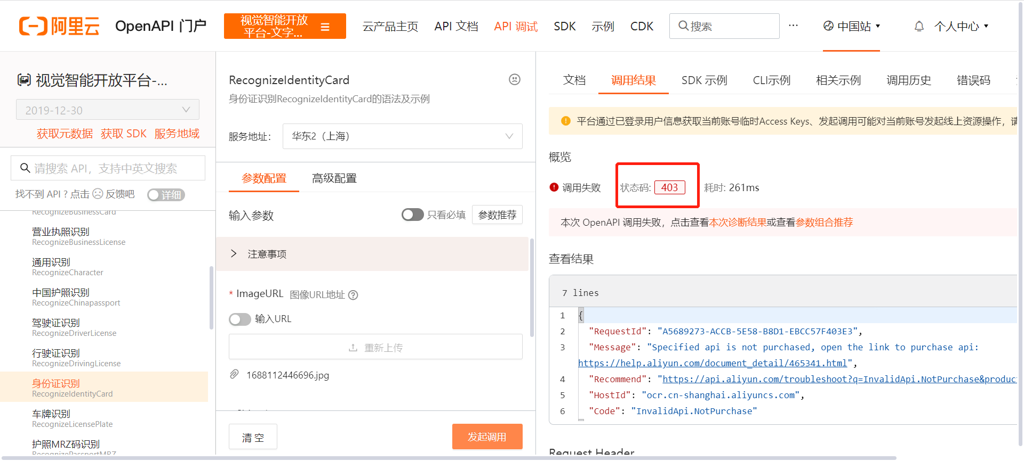This screenshot has width=1024, height=461.
Task: Open the 2019-12-30 version dropdown
Action: coord(108,110)
